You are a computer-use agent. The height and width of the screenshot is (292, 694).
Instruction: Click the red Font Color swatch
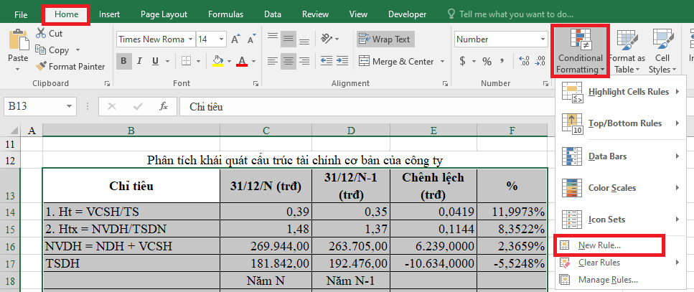click(242, 62)
